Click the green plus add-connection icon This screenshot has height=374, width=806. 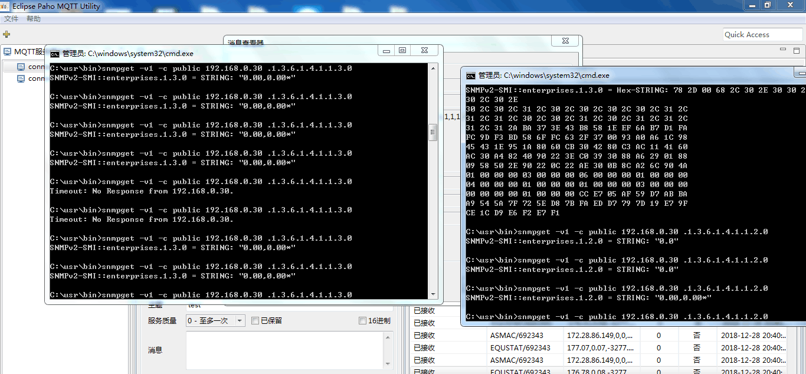click(x=7, y=34)
